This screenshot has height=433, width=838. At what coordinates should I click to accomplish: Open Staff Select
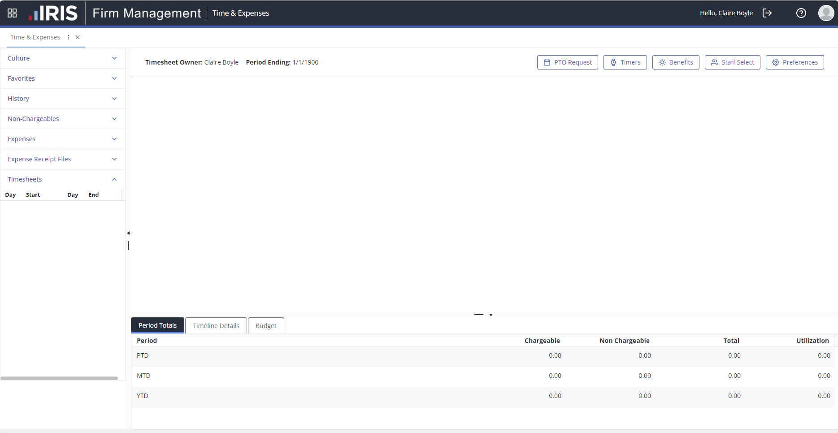click(732, 62)
